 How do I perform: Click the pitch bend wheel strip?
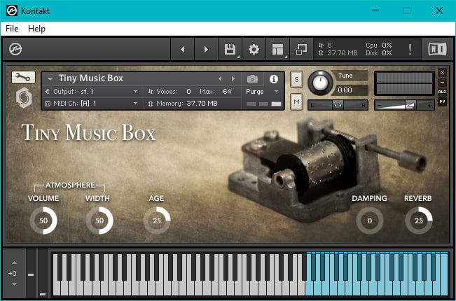click(x=31, y=273)
